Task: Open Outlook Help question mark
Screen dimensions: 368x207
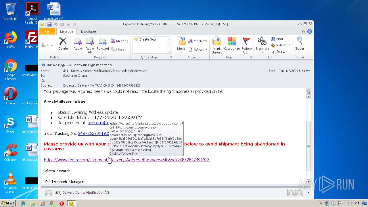Action: [310, 31]
